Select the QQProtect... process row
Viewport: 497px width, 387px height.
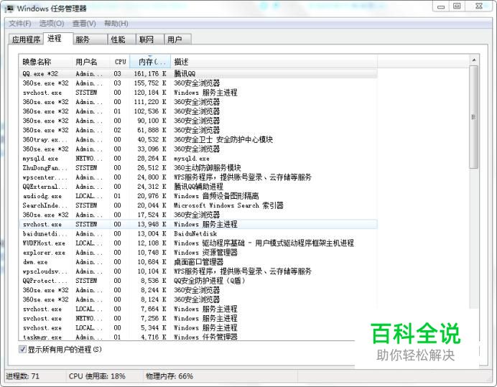198,281
